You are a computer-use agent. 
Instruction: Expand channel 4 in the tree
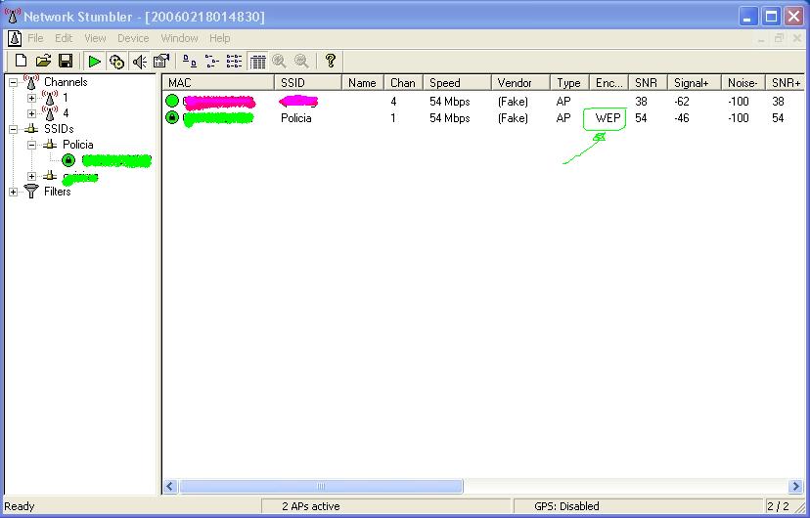click(31, 113)
